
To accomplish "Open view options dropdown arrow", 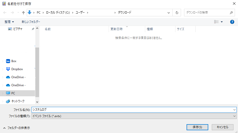I will pyautogui.click(x=222, y=22).
